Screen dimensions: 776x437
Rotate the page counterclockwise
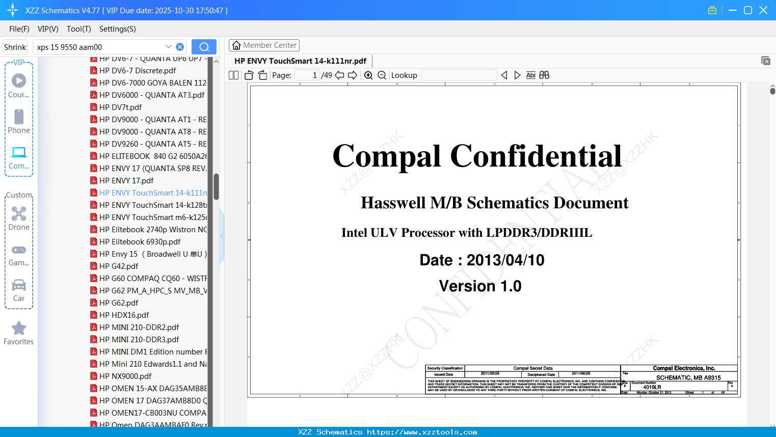[249, 75]
